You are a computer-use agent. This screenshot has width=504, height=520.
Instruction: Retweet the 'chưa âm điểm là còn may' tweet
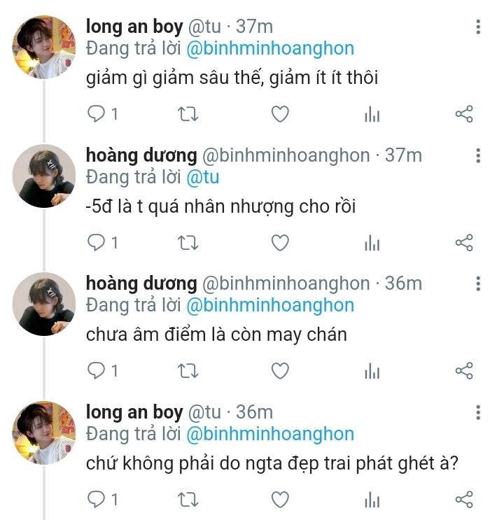(188, 371)
